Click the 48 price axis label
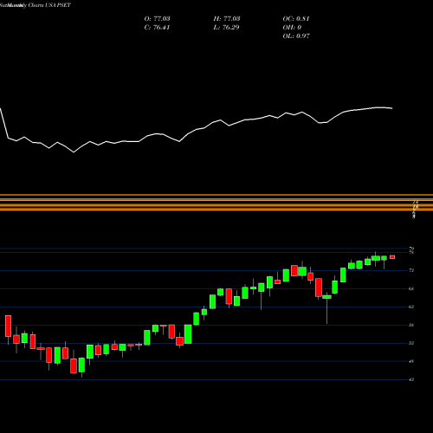The height and width of the screenshot is (433, 433). [411, 361]
